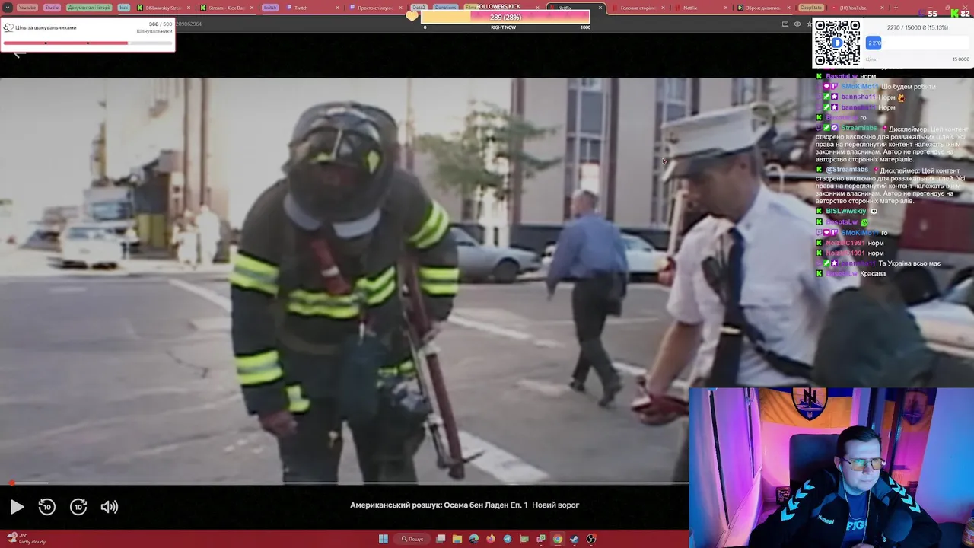Click the fans goal progress bar
Image resolution: width=974 pixels, height=548 pixels.
pyautogui.click(x=88, y=43)
